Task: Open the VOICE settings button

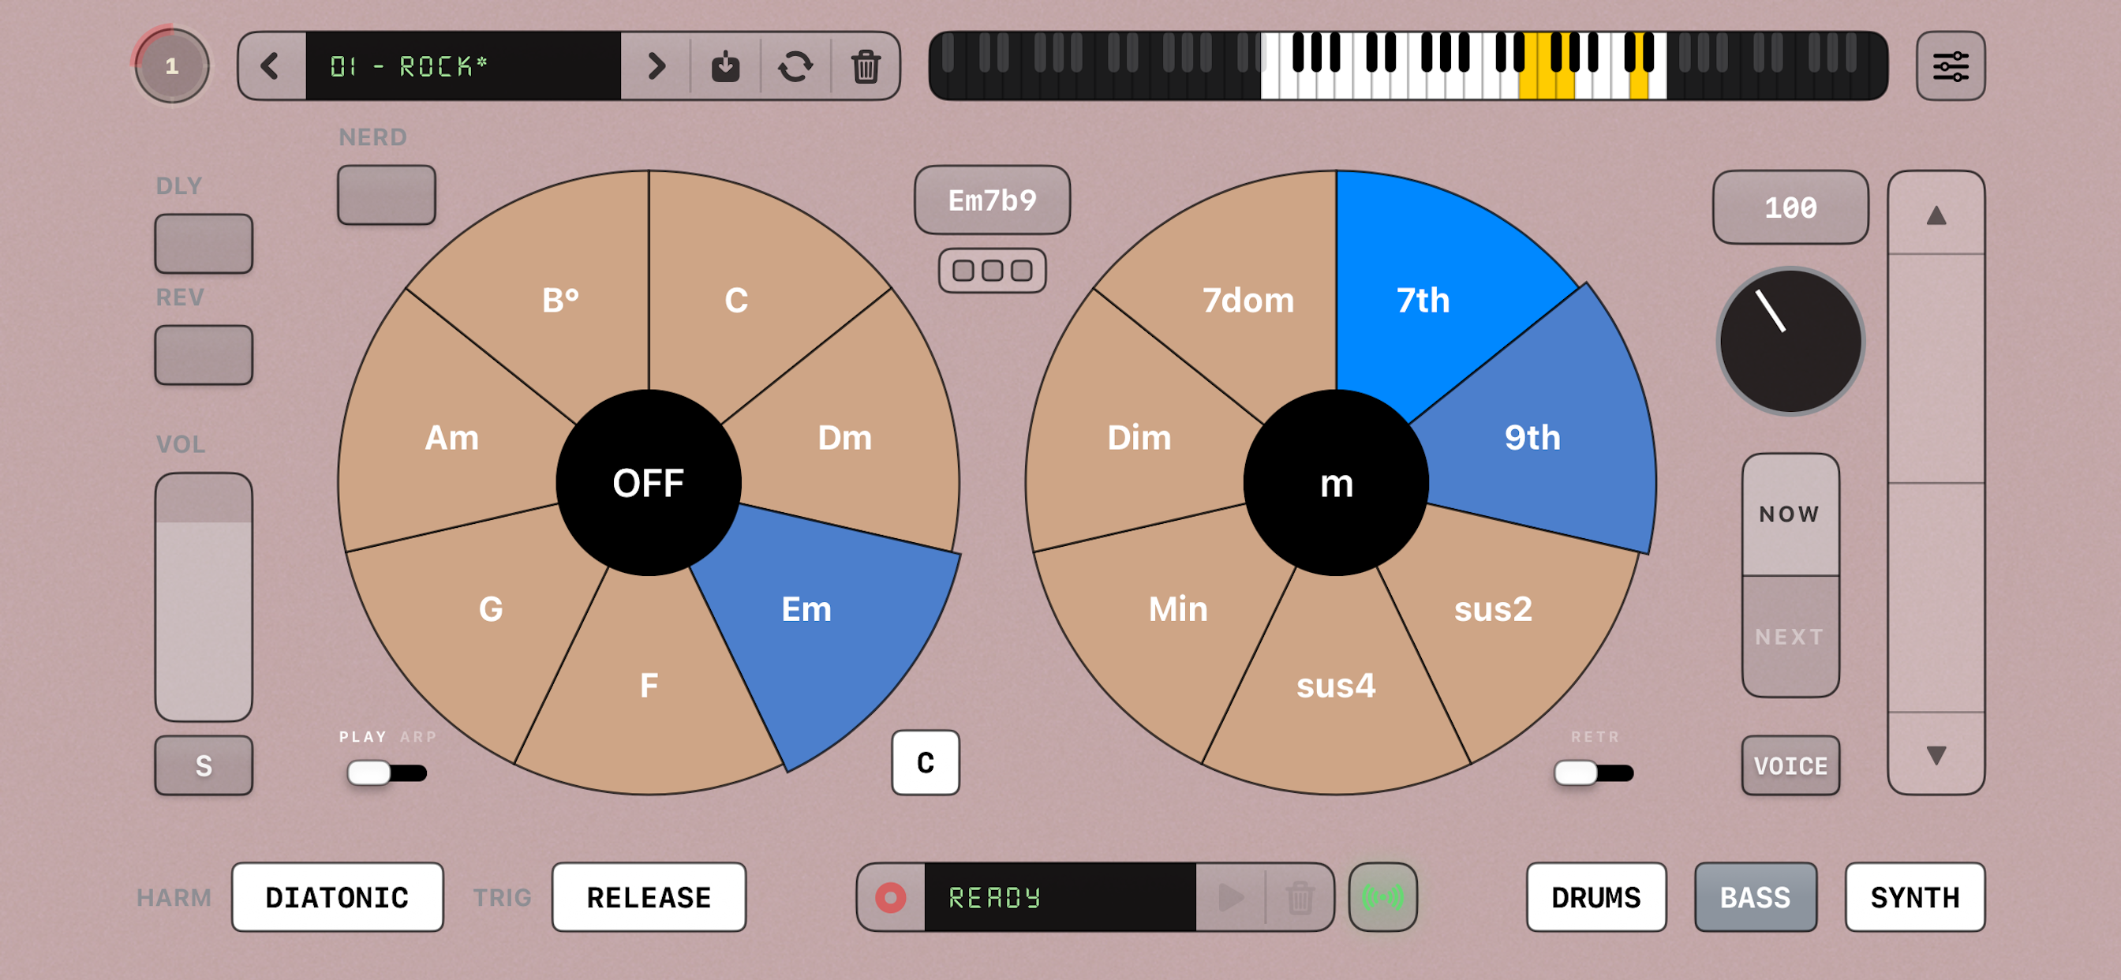Action: [1790, 766]
